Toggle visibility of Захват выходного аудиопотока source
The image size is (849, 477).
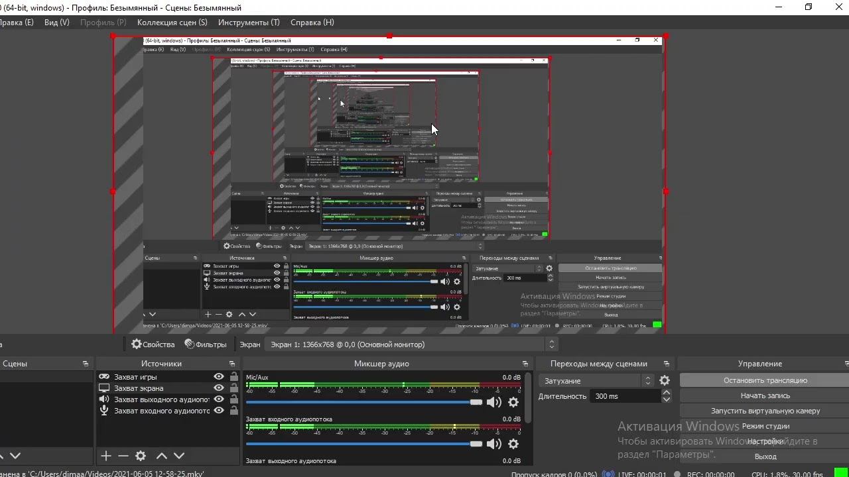[219, 399]
